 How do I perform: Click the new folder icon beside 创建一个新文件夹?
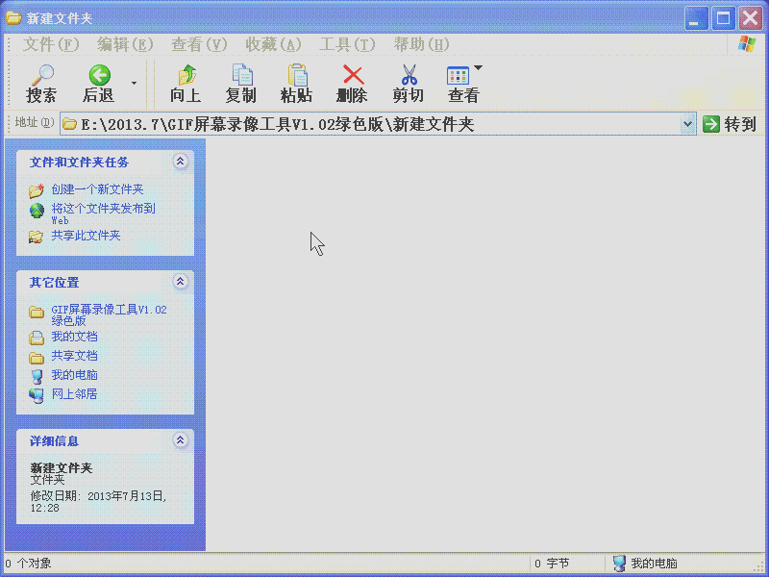click(x=37, y=189)
